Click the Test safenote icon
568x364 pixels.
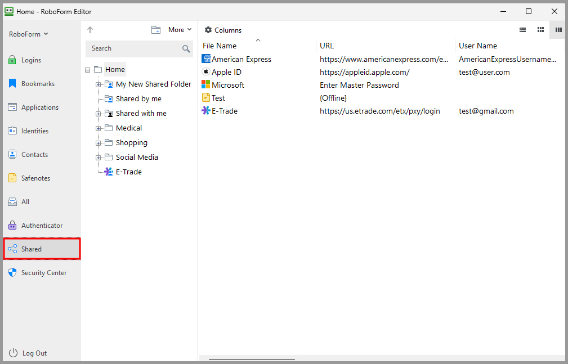pyautogui.click(x=206, y=97)
